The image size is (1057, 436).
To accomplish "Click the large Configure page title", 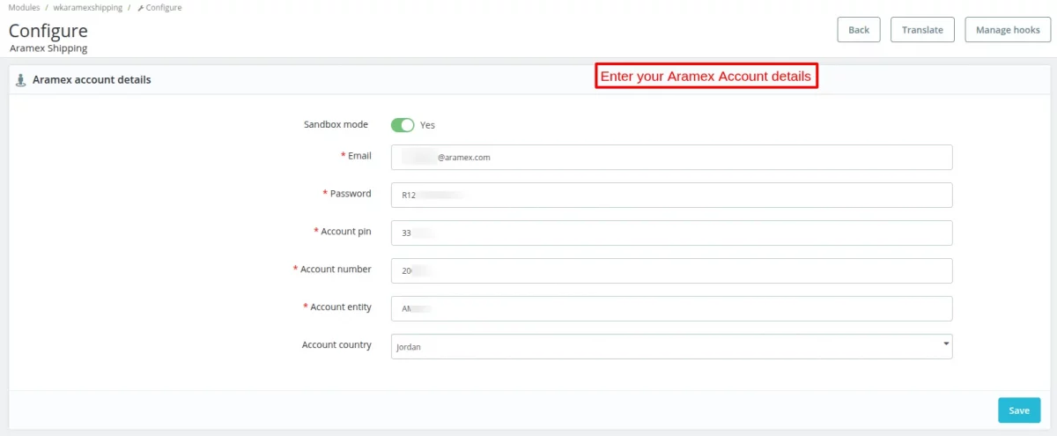I will (x=48, y=30).
